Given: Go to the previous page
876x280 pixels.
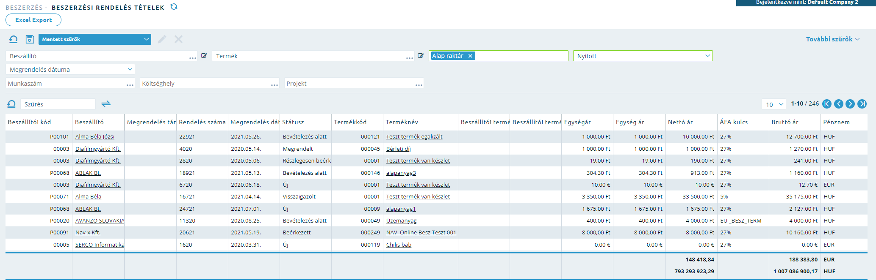Looking at the screenshot, I should [x=839, y=104].
